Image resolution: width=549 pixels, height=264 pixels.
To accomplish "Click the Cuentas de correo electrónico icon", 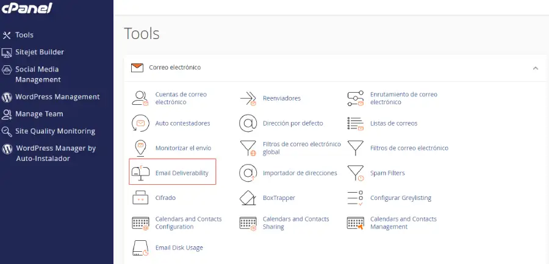I will (140, 98).
